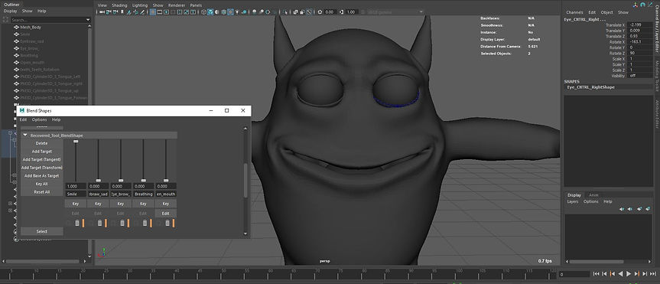Click the Key button under Smile
This screenshot has width=660, height=284.
[76, 204]
